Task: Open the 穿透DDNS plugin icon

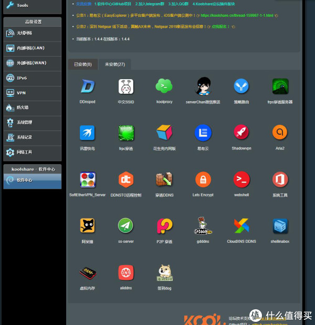Action: (x=164, y=179)
